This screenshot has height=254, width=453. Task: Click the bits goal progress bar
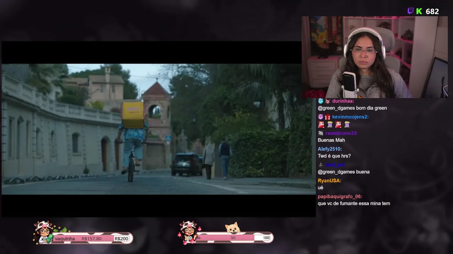click(x=233, y=238)
